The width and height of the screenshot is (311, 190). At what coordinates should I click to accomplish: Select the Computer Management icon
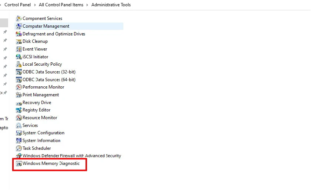(x=19, y=26)
